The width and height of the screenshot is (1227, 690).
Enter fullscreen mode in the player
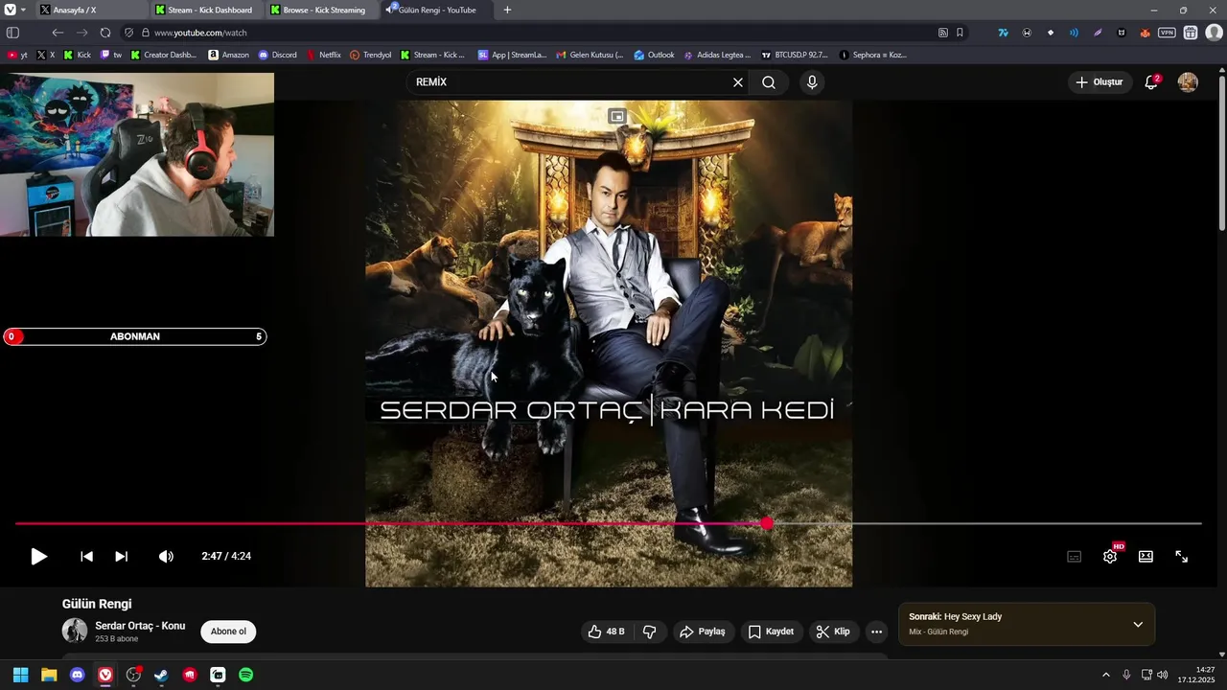click(x=1182, y=556)
